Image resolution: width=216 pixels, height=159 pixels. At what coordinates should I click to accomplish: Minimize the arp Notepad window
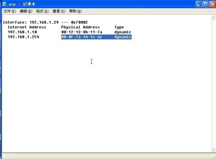pyautogui.click(x=199, y=4)
